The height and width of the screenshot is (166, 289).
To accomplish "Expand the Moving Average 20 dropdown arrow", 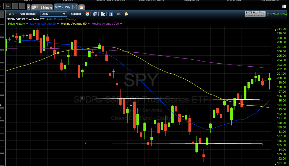I will pyautogui.click(x=58, y=24).
